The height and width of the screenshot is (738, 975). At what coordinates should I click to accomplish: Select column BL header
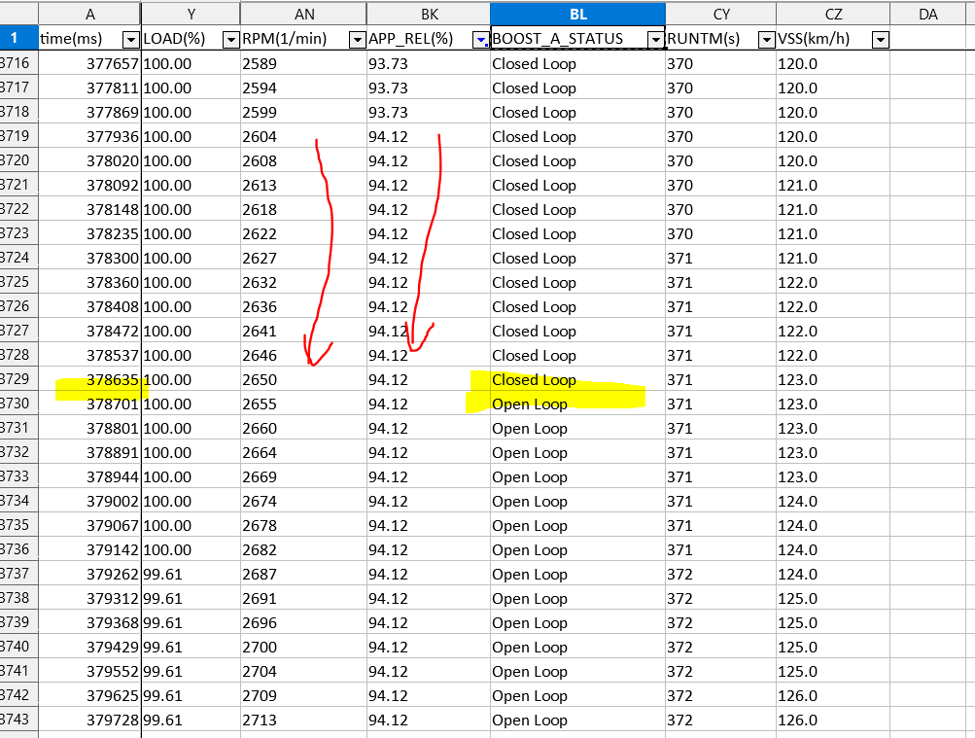(577, 15)
